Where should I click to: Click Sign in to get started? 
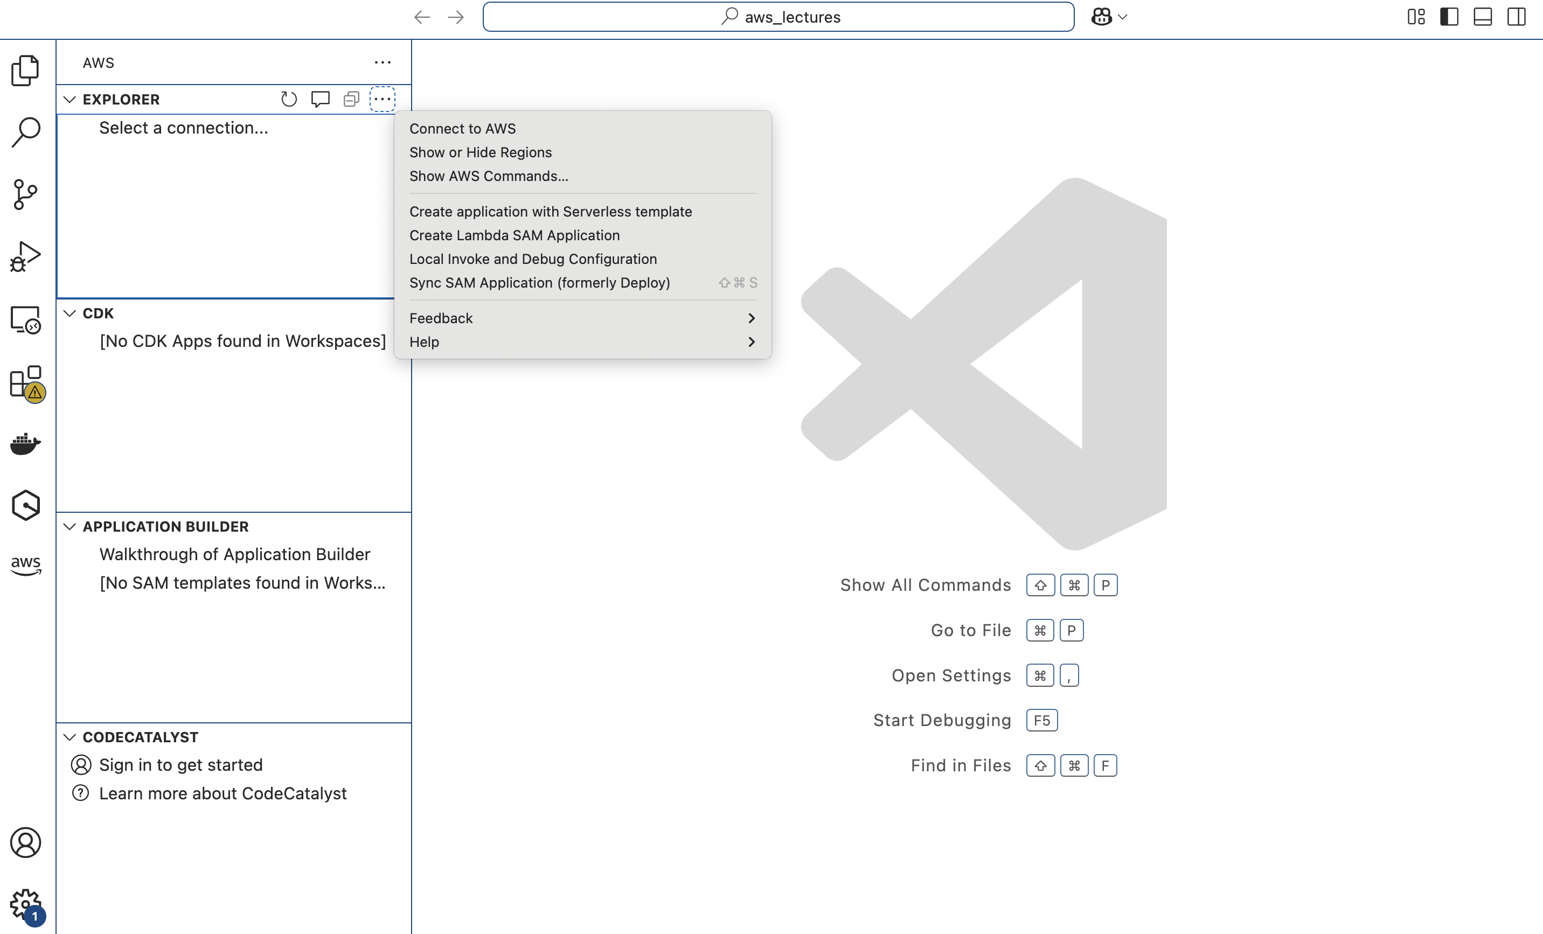pos(181,765)
